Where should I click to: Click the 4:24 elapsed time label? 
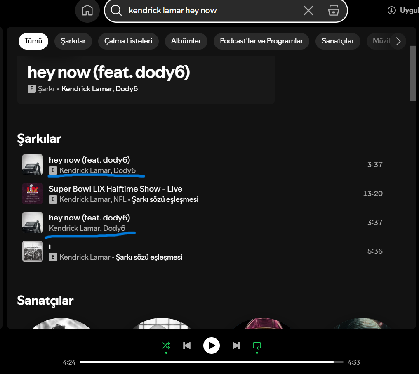(x=69, y=362)
